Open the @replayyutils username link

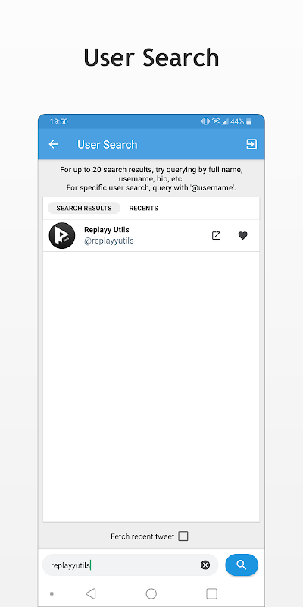(x=109, y=241)
